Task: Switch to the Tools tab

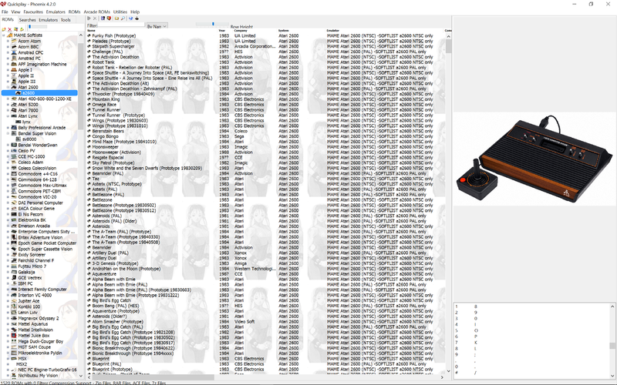Action: click(66, 20)
